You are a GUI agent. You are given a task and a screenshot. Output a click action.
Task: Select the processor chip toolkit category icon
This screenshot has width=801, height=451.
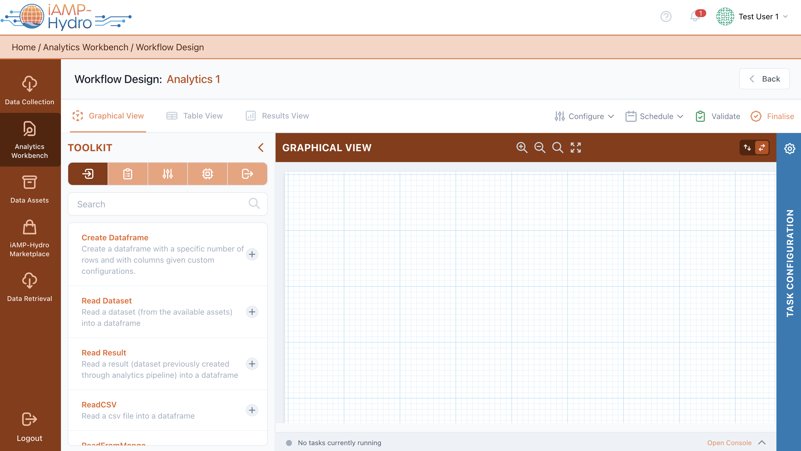pyautogui.click(x=207, y=174)
